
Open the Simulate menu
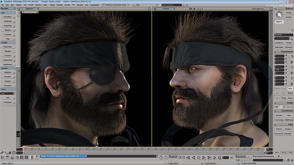point(80,5)
